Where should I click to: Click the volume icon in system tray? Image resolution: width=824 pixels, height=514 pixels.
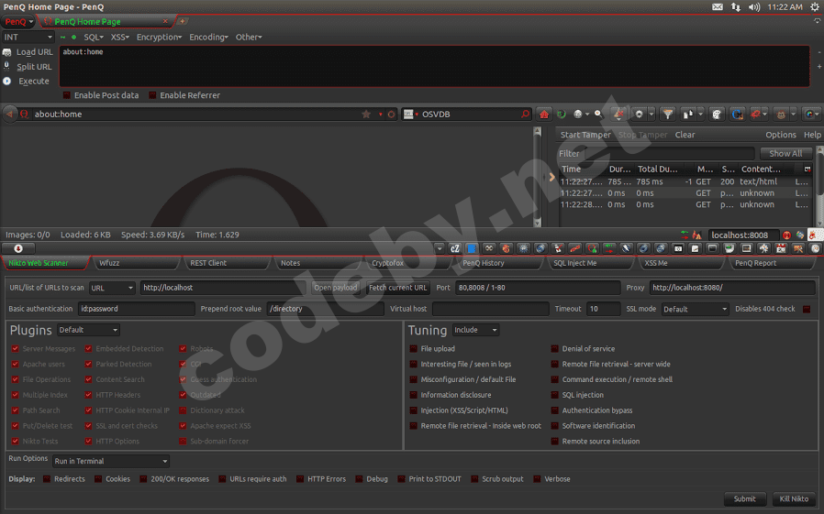pos(754,6)
